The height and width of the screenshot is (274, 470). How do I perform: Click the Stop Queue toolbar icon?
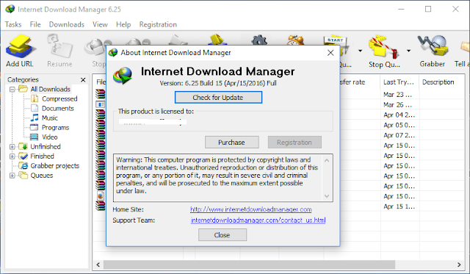coord(384,51)
